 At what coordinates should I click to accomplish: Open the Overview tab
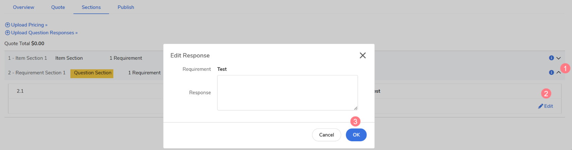(23, 7)
